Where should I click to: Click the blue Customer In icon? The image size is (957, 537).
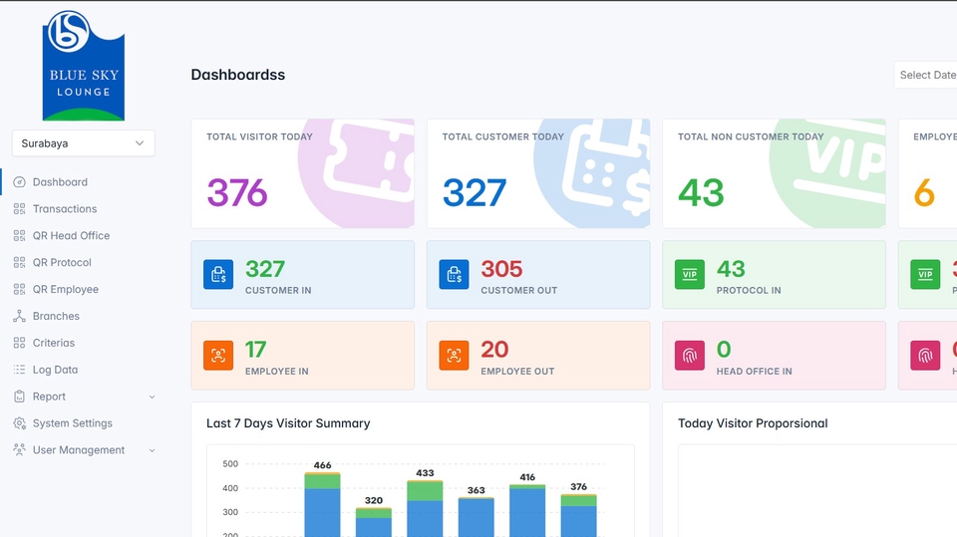(218, 275)
